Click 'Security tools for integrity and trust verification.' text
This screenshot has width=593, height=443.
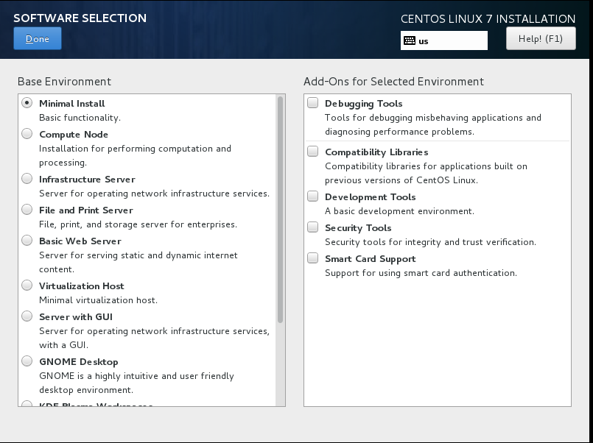(430, 242)
